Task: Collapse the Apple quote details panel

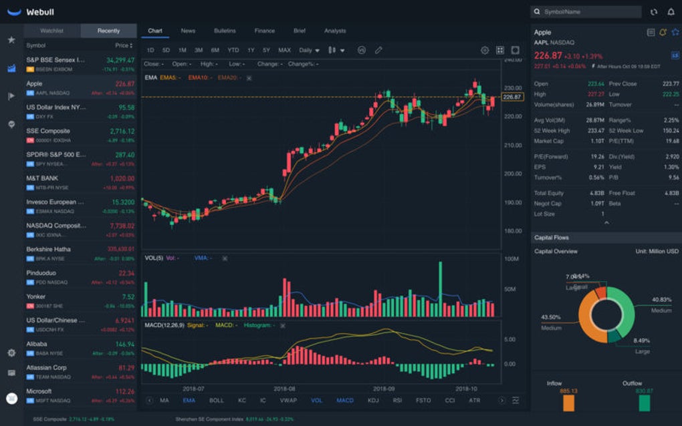Action: [606, 223]
